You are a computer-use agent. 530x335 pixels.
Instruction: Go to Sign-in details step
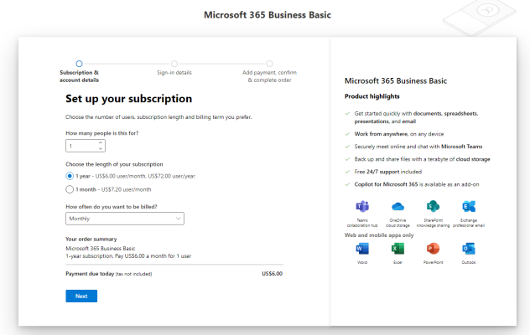174,64
